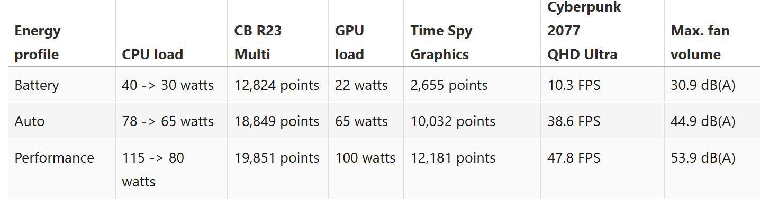
Task: Click the 47.8 FPS value
Action: (574, 158)
